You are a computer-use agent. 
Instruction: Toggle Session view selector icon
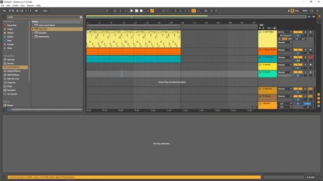[319, 21]
